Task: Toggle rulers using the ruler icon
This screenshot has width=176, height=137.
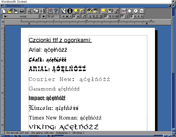Action: pos(50,11)
